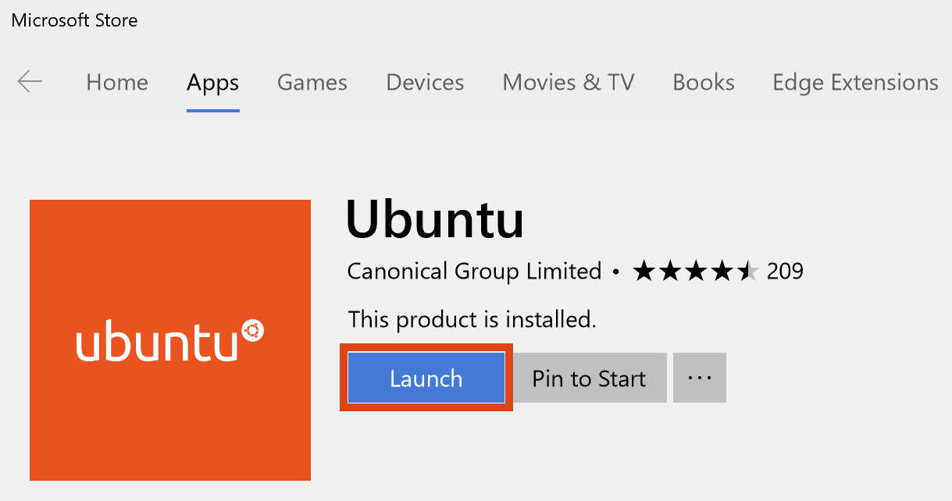The image size is (952, 501).
Task: Click the half-filled fifth rating star
Action: point(747,272)
